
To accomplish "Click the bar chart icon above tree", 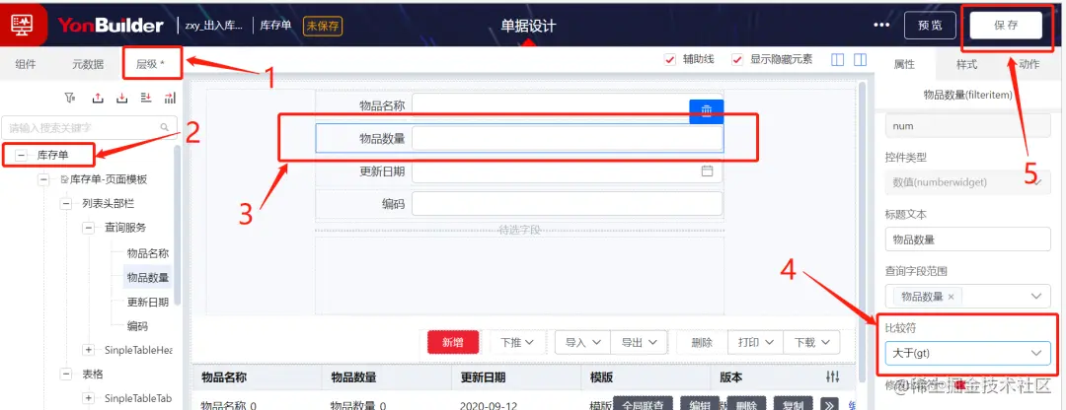I will click(170, 99).
